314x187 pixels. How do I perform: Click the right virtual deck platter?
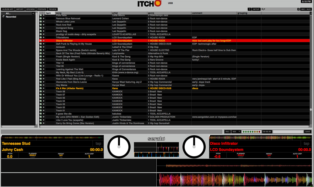[194, 147]
